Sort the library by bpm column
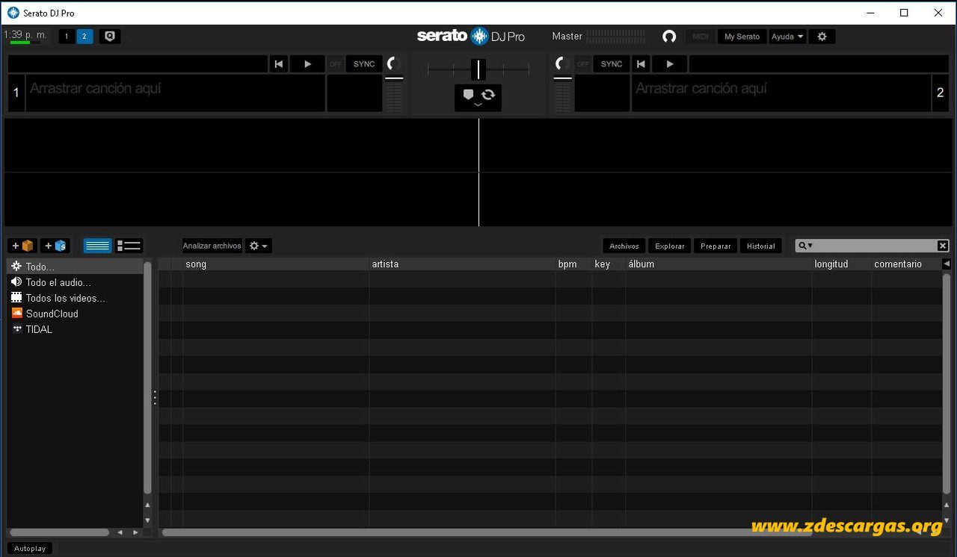This screenshot has height=557, width=957. (x=573, y=264)
